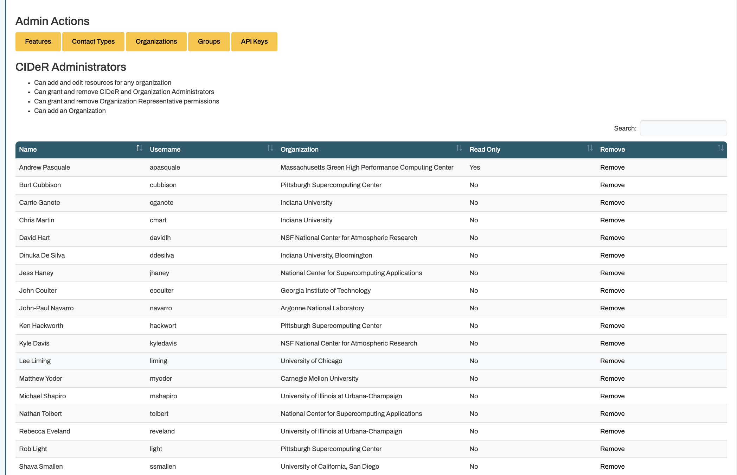Click the name Matthew Yoder
737x475 pixels.
40,379
